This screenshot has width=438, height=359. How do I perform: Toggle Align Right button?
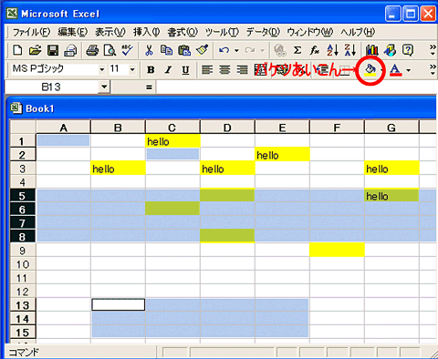(x=243, y=70)
